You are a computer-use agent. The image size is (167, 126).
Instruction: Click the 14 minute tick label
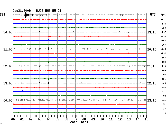click(x=137, y=119)
